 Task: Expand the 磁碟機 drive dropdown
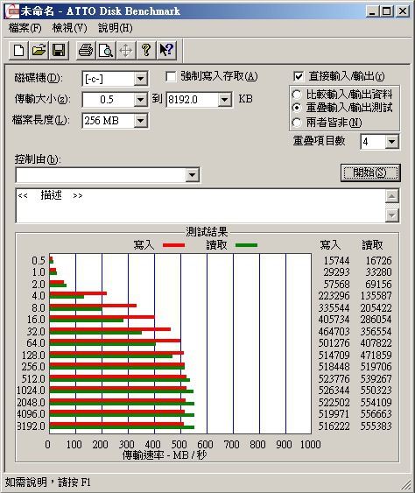point(141,79)
